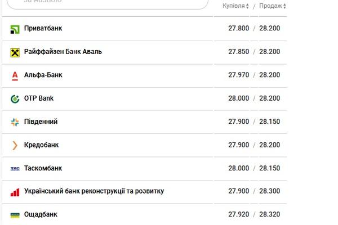Click the Райффайзен Банк Аваль yellow logo
This screenshot has width=338, height=225.
point(15,53)
